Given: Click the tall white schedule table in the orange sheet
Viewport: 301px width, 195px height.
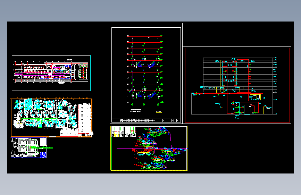Looking at the screenshot, I should point(85,118).
